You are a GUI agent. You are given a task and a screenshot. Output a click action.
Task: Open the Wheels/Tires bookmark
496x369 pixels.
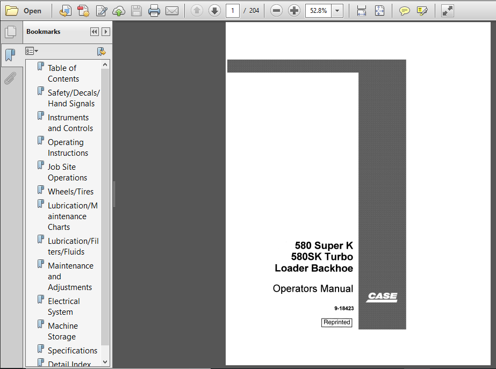(70, 191)
